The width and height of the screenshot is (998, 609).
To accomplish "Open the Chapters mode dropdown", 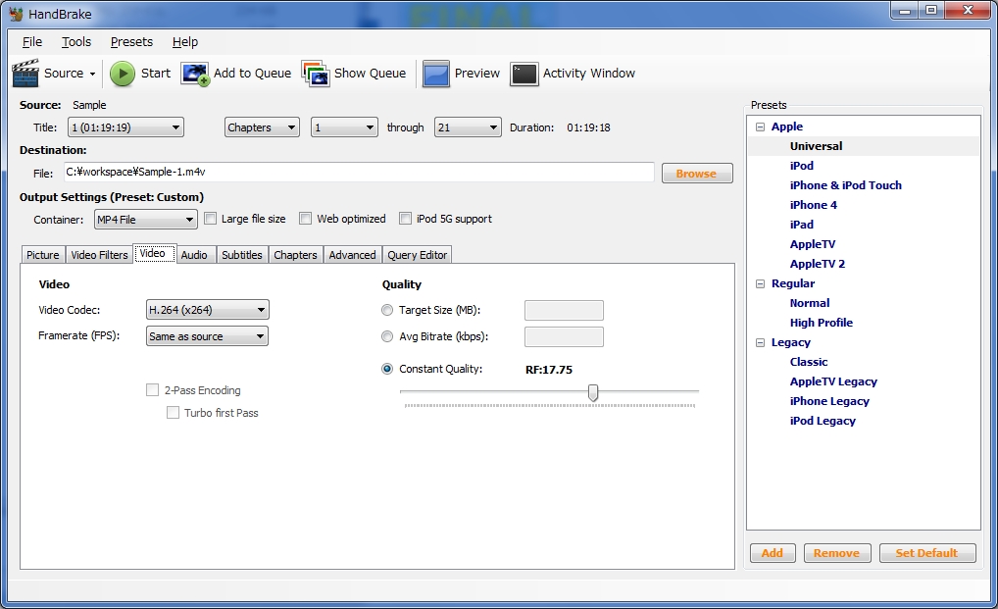I will pos(262,127).
